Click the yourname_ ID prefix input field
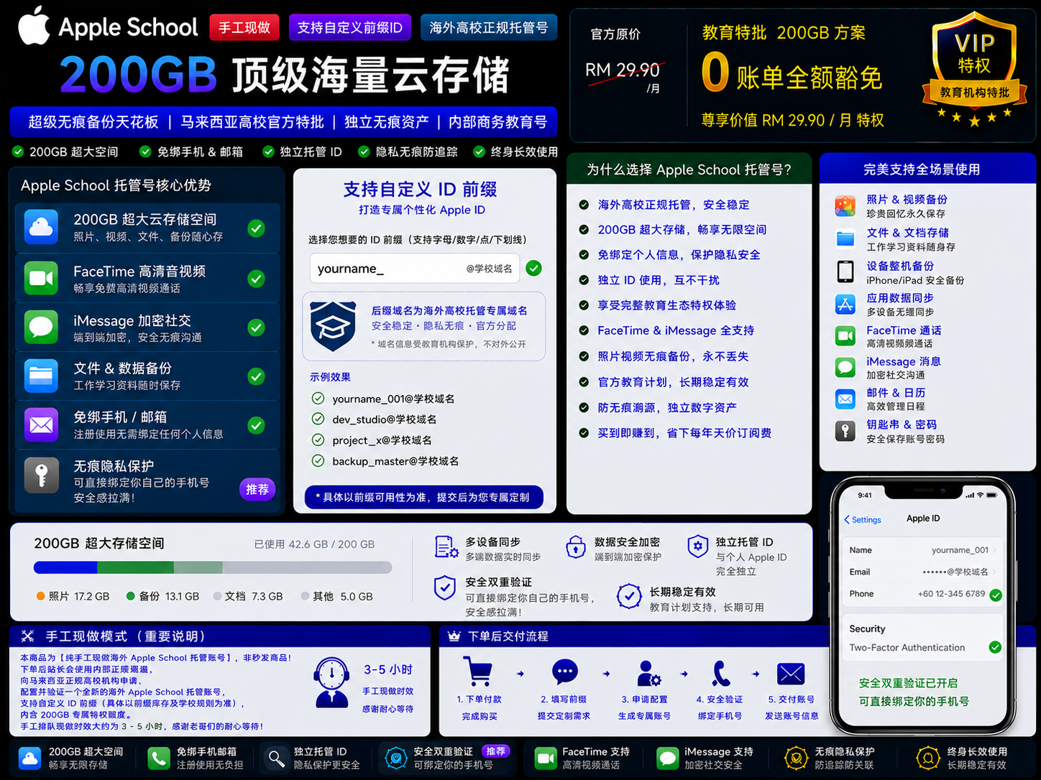 coord(414,269)
